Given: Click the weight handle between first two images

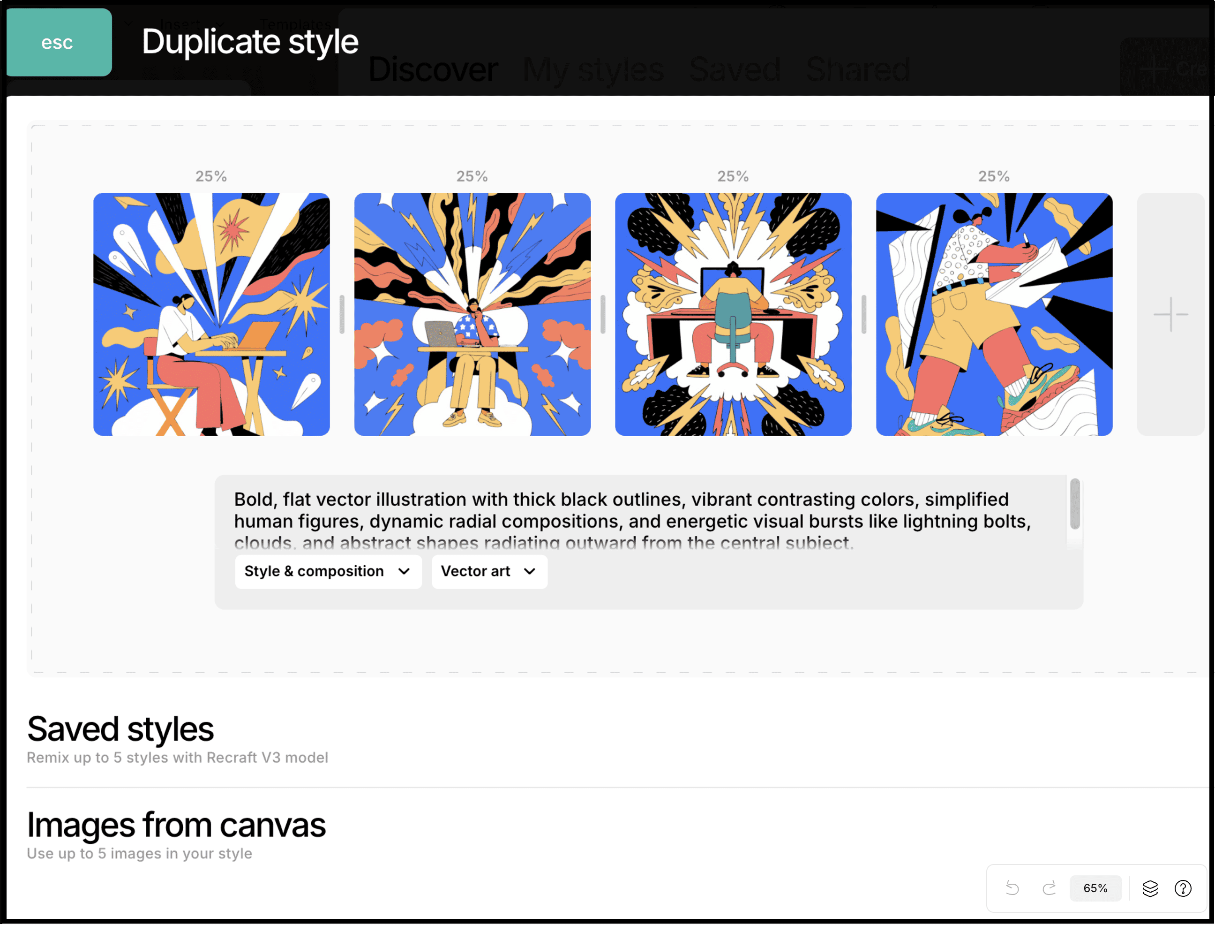Looking at the screenshot, I should click(x=342, y=314).
